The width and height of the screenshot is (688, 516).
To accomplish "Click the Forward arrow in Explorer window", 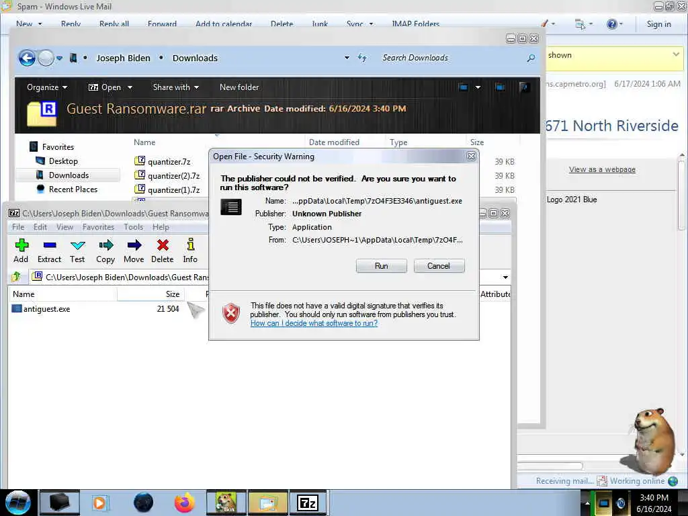I will click(x=46, y=58).
